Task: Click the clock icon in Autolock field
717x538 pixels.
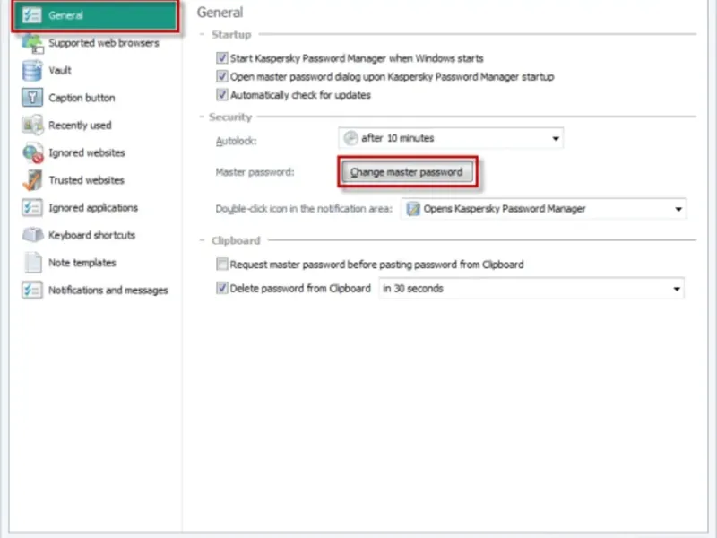Action: [x=350, y=138]
